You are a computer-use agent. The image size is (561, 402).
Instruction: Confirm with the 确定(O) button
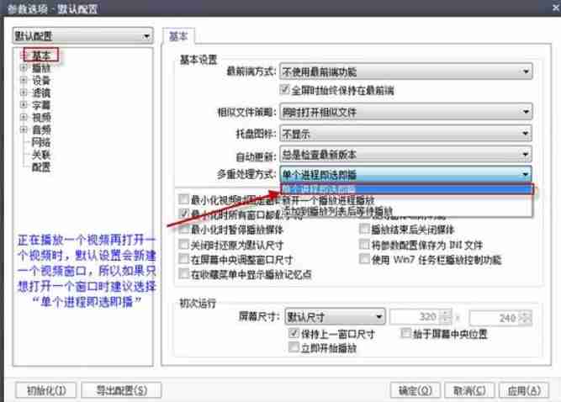coord(415,390)
